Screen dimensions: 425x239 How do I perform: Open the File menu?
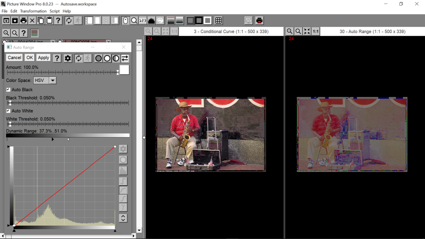(x=4, y=11)
